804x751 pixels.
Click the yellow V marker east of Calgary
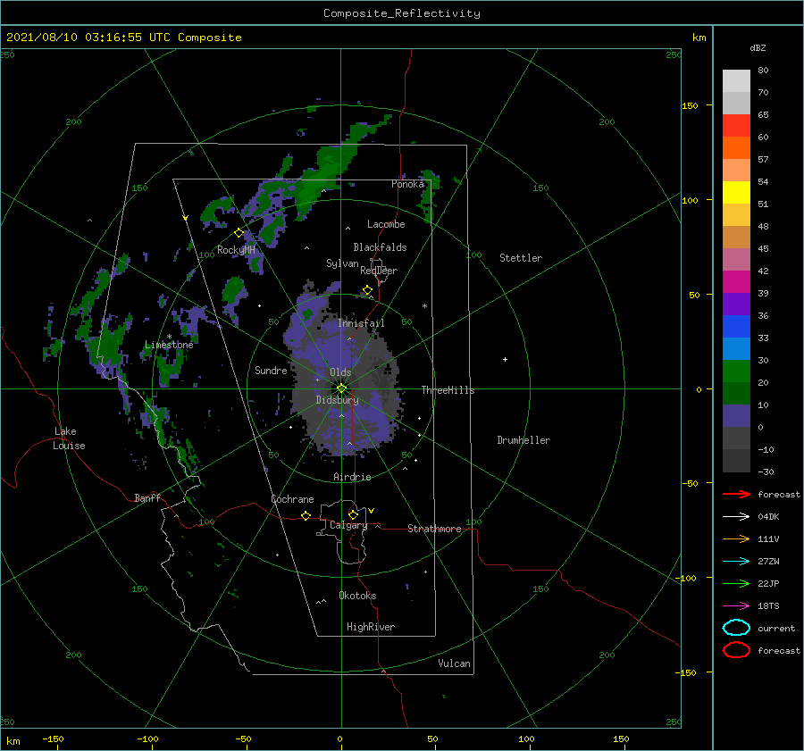[x=371, y=511]
